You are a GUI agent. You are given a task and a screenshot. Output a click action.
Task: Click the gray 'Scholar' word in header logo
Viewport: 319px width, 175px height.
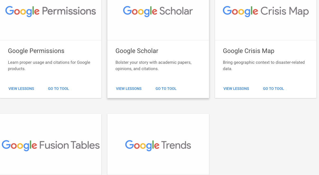point(176,11)
